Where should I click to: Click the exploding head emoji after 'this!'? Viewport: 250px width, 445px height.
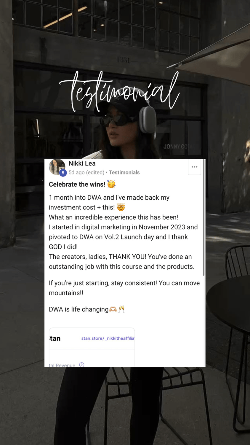coord(121,207)
